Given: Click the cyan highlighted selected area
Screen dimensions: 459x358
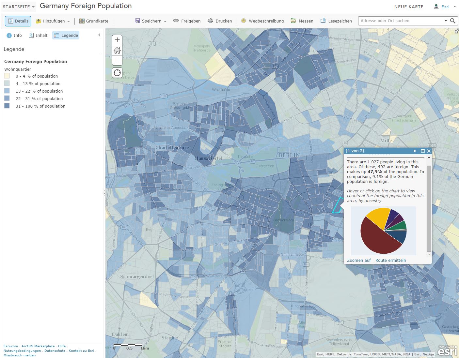Looking at the screenshot, I should coord(338,207).
